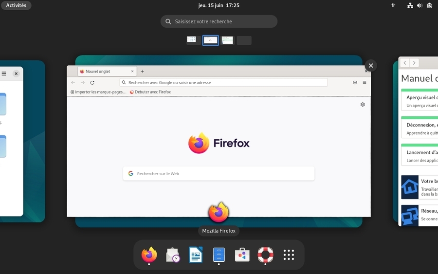The image size is (438, 274).
Task: Click the overview search field
Action: click(219, 21)
